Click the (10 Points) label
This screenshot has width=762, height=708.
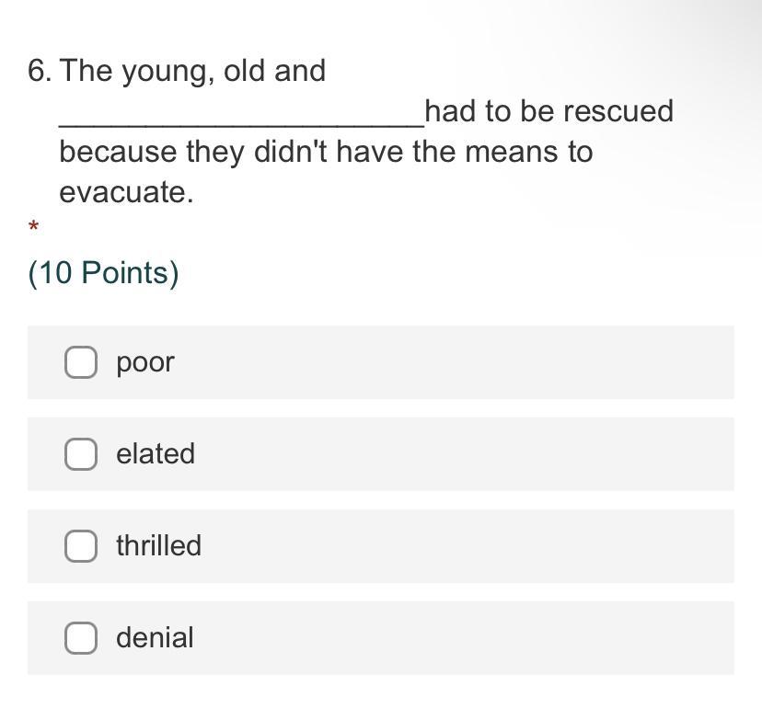tap(103, 273)
